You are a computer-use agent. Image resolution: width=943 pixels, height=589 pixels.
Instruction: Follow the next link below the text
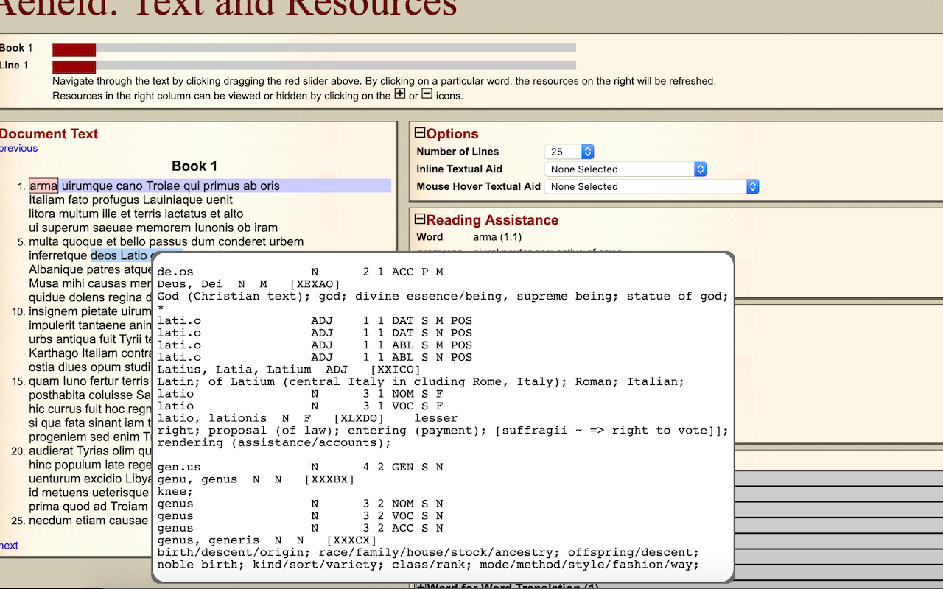pos(10,546)
